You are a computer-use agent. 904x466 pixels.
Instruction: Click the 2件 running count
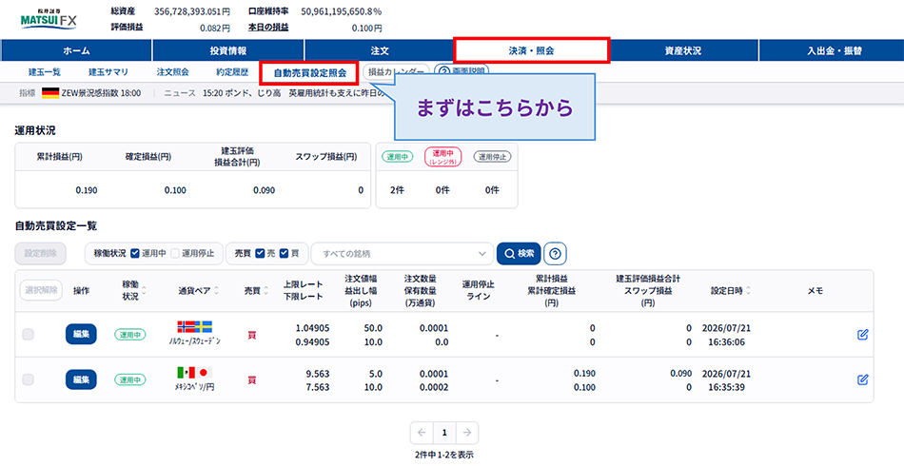pyautogui.click(x=397, y=190)
